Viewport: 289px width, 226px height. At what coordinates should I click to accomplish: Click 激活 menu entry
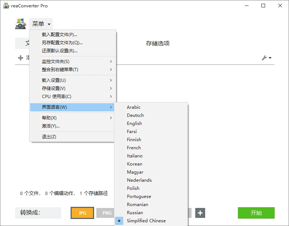click(x=51, y=126)
